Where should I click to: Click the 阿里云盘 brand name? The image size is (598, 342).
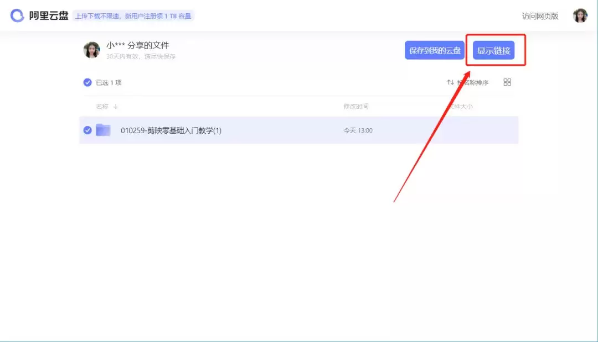pos(49,15)
